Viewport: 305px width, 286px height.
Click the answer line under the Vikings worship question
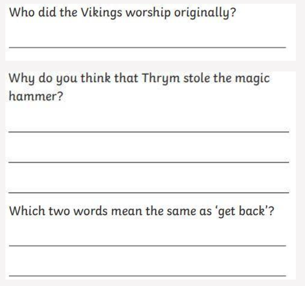pyautogui.click(x=148, y=47)
